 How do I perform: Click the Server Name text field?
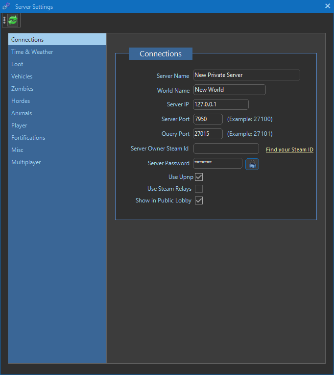pyautogui.click(x=246, y=75)
